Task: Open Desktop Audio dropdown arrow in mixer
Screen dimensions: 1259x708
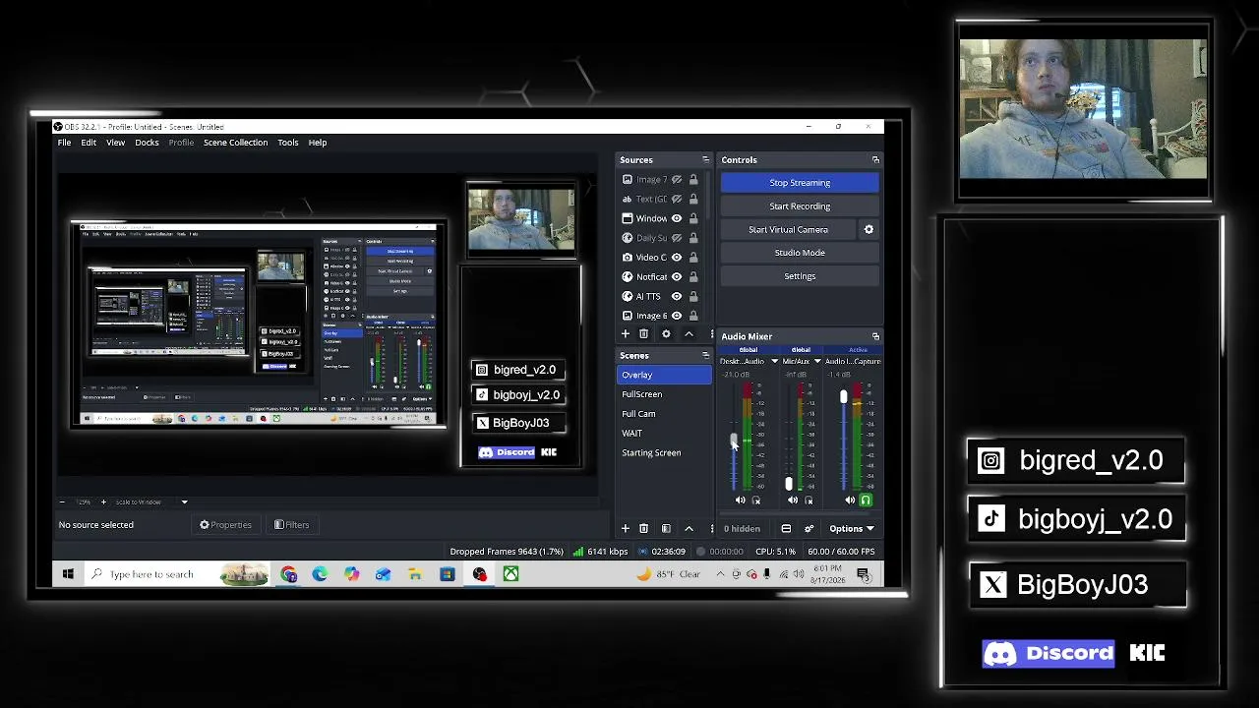Action: [774, 362]
